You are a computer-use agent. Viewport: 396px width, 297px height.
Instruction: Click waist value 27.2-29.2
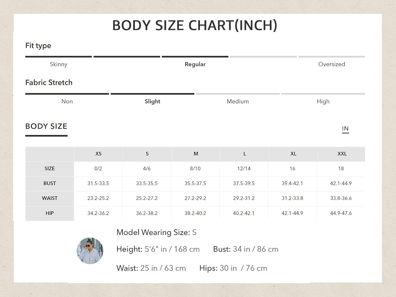point(195,198)
